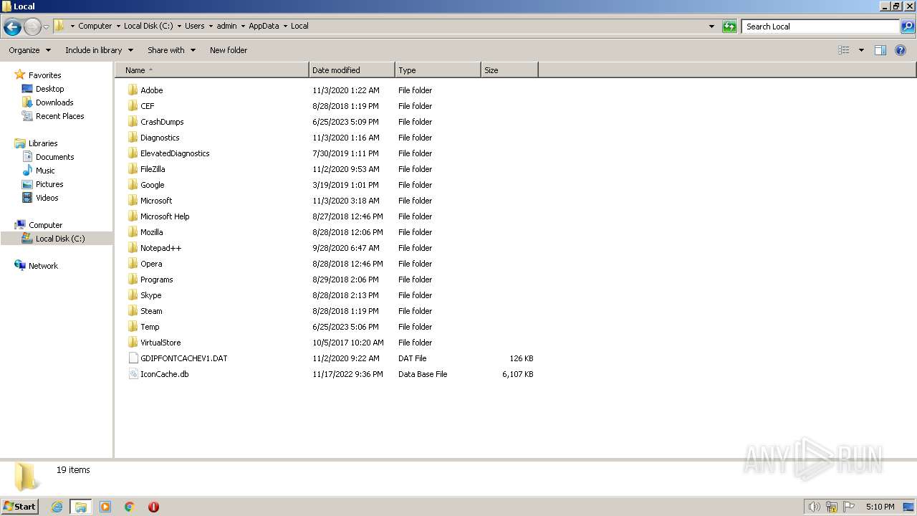Open Recent Places in Favorites
Image resolution: width=917 pixels, height=516 pixels.
59,116
